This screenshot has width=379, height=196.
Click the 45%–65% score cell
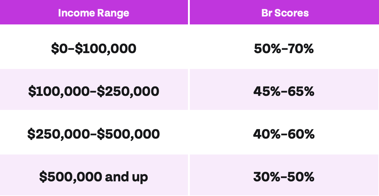284,91
